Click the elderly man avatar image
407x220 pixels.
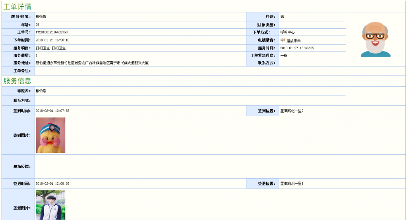[376, 39]
